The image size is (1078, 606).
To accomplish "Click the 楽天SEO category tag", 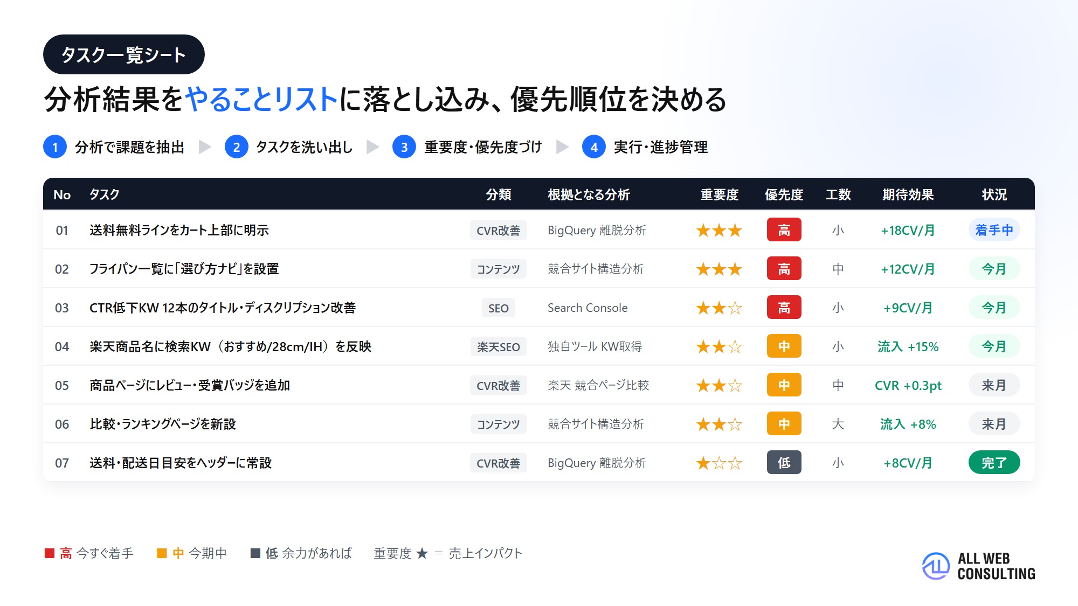I will point(499,347).
